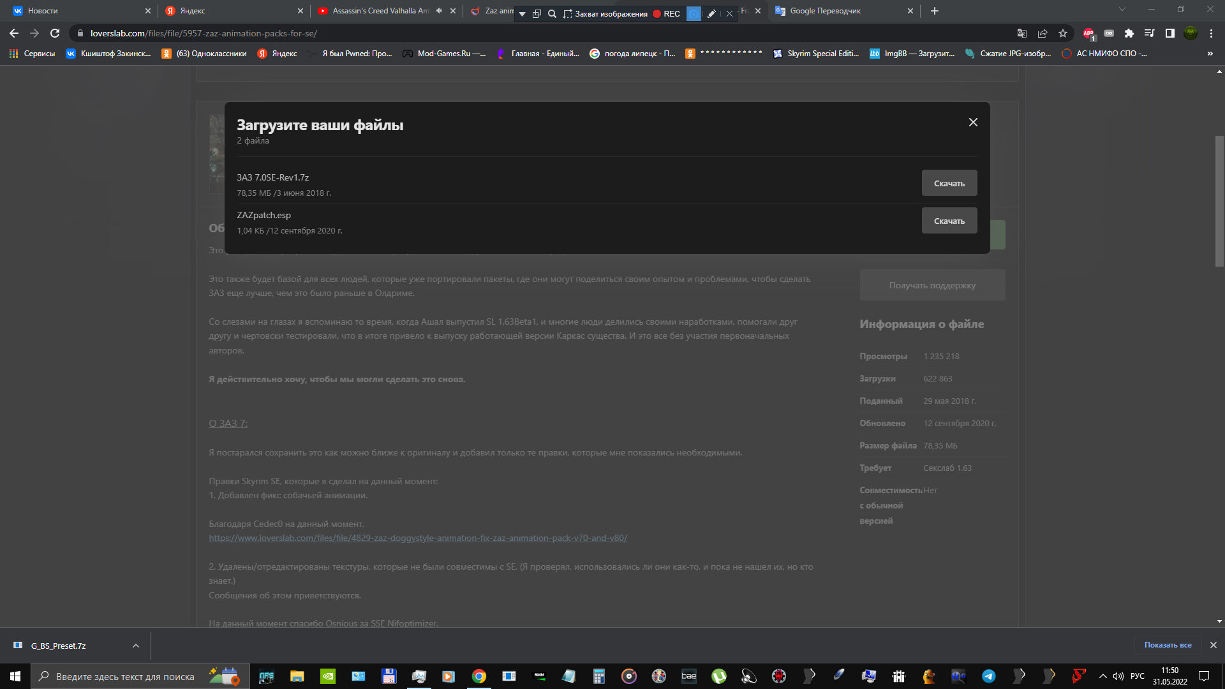The width and height of the screenshot is (1225, 689).
Task: Show more bookmarks with the chevron
Action: tap(1210, 54)
